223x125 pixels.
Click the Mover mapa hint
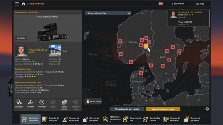[x=94, y=102]
